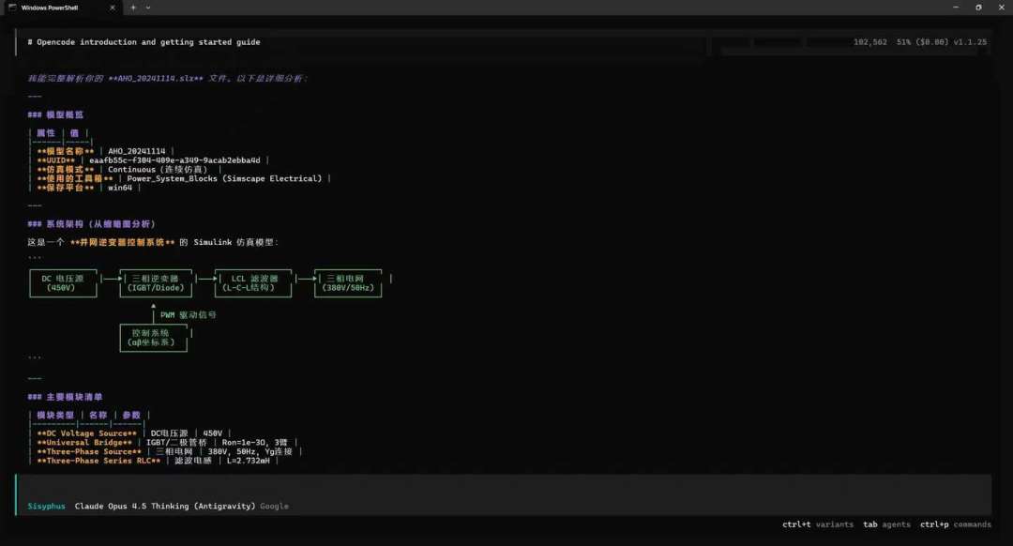Image resolution: width=1013 pixels, height=546 pixels.
Task: Click the 控制系统 (αβ坐标系) diagram box
Action: point(154,338)
